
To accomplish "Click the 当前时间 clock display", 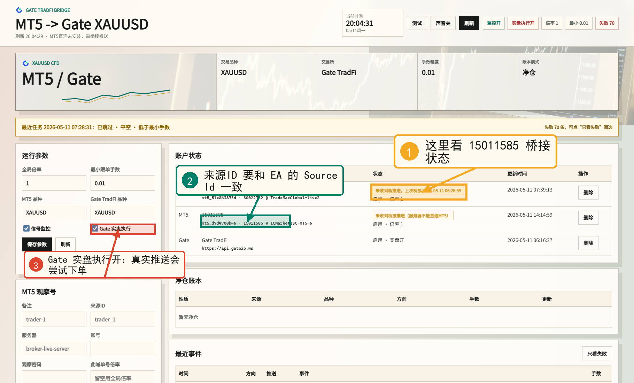I will click(373, 23).
